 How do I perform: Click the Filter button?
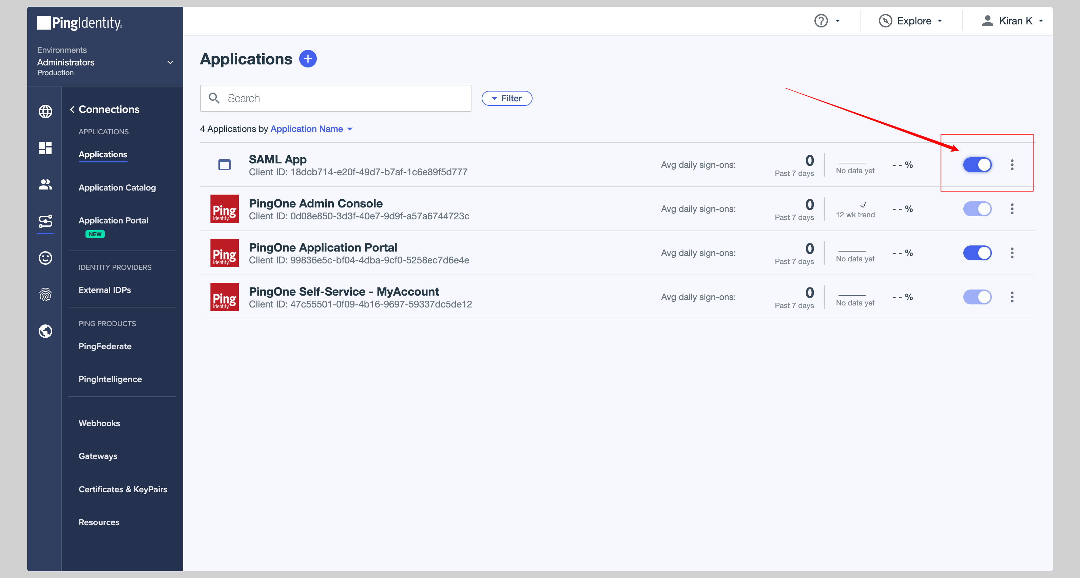[x=507, y=98]
